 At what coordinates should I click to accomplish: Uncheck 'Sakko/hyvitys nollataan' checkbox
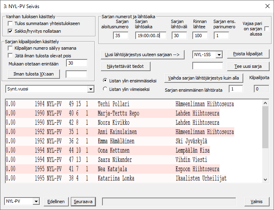pyautogui.click(x=11, y=31)
